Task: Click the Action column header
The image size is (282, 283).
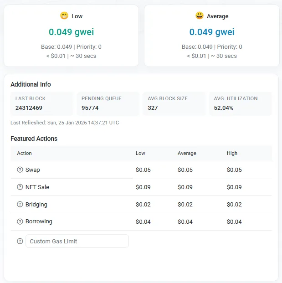Action: pyautogui.click(x=25, y=153)
